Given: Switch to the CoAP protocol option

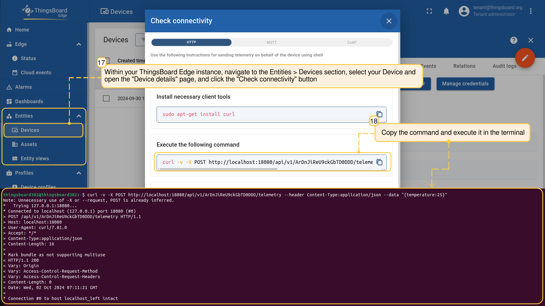Looking at the screenshot, I should point(352,42).
